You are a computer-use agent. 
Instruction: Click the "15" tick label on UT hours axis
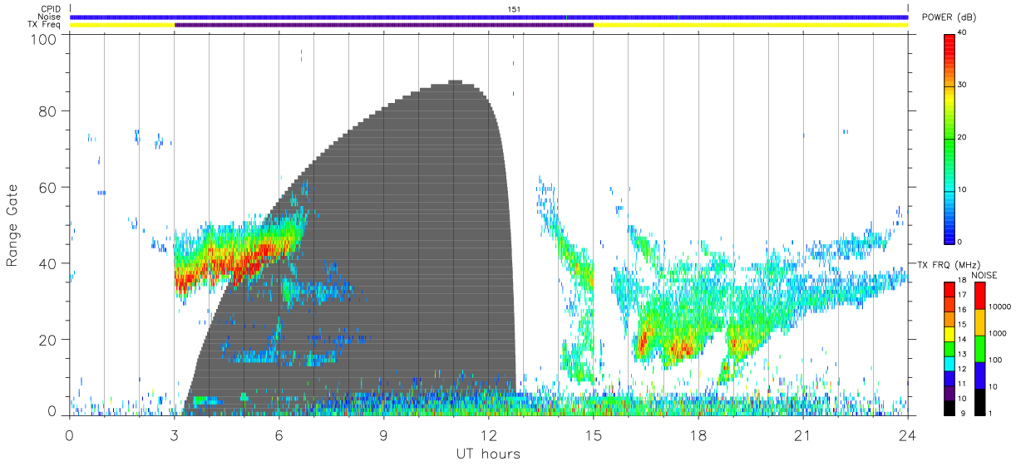point(594,434)
